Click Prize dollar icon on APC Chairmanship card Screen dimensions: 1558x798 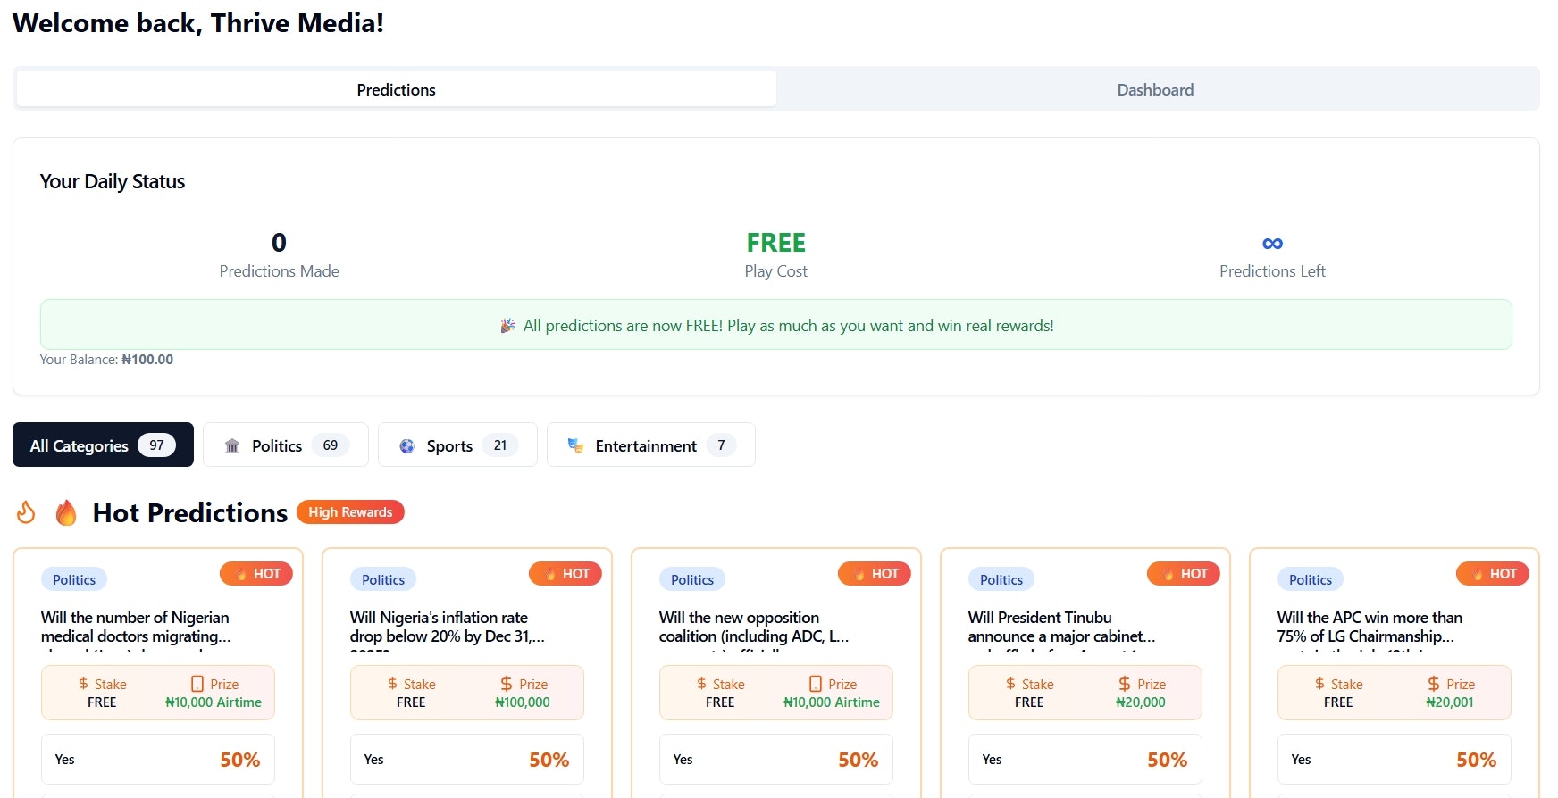[x=1434, y=684]
